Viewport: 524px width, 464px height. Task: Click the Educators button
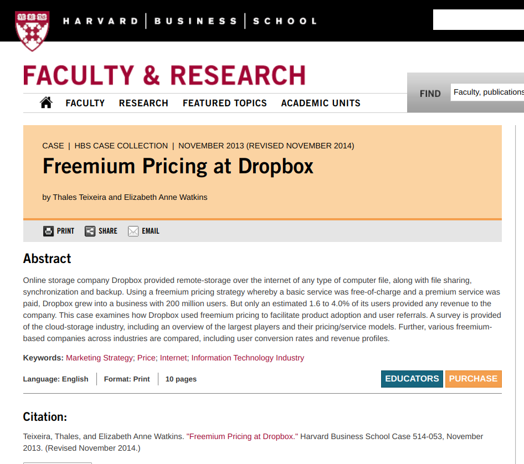pos(412,379)
